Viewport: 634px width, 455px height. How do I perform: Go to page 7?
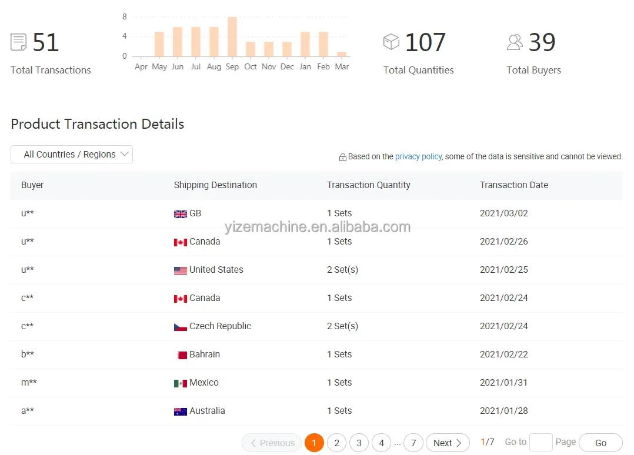click(x=413, y=443)
